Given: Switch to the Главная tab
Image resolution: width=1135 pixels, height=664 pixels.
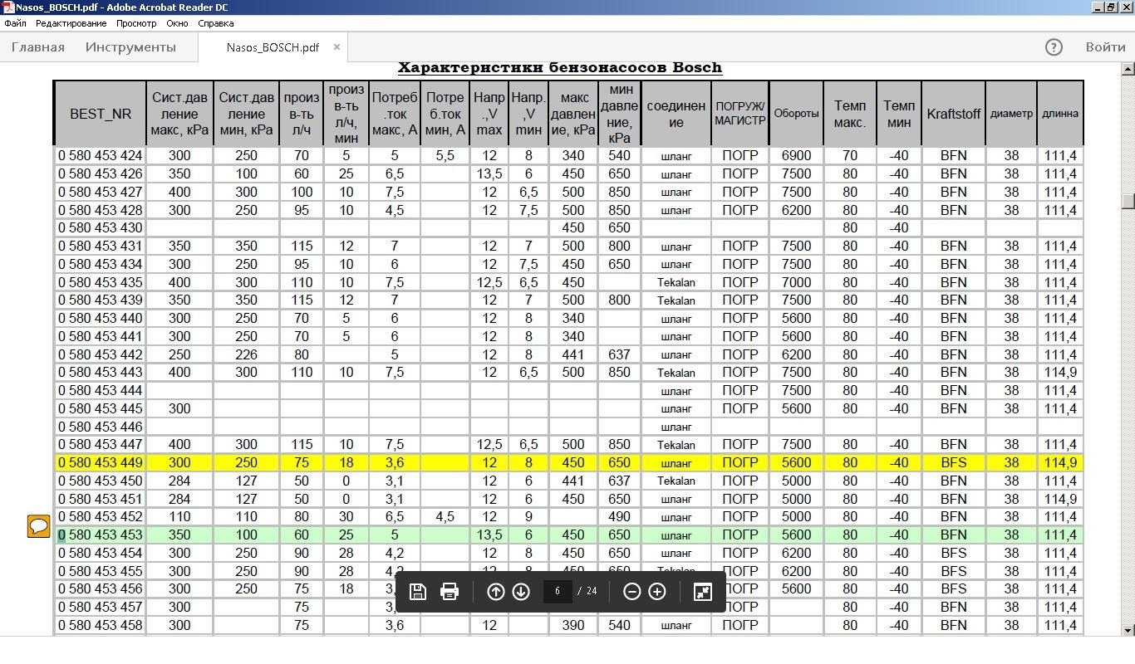Looking at the screenshot, I should pos(38,47).
